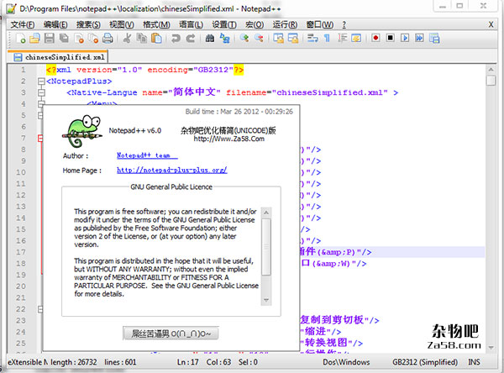The image size is (504, 373).
Task: Open the 格式(M) menu
Action: tap(156, 24)
